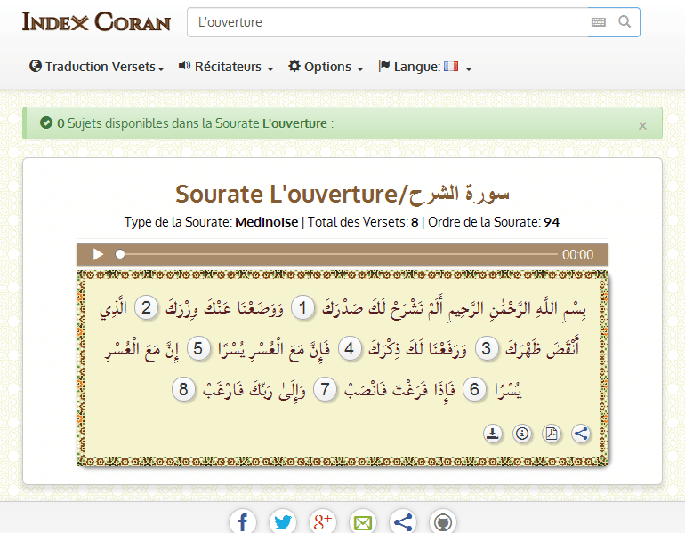
Task: Expand the Traduction Versets dropdown
Action: [x=97, y=67]
